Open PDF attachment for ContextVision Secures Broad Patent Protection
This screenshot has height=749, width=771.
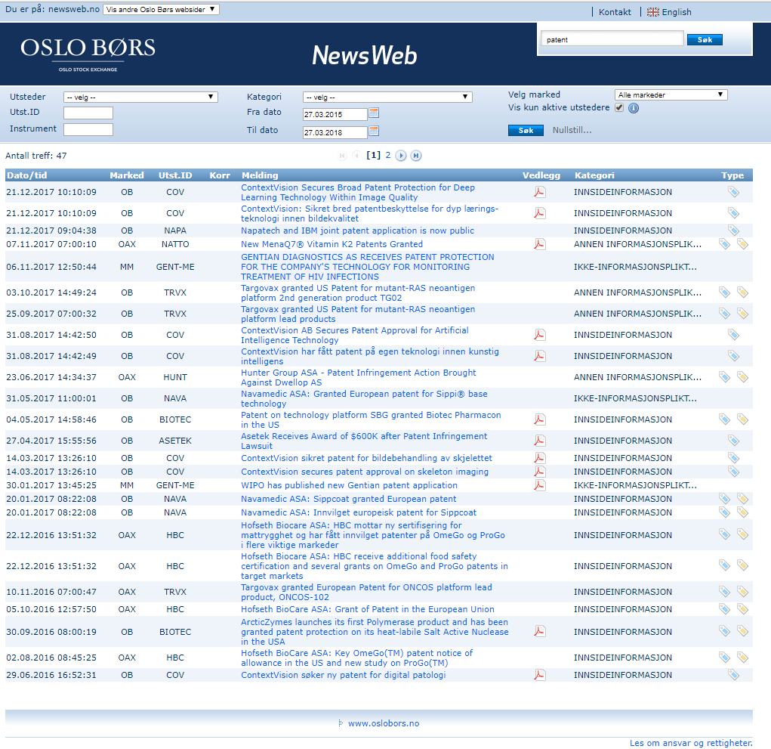point(540,192)
